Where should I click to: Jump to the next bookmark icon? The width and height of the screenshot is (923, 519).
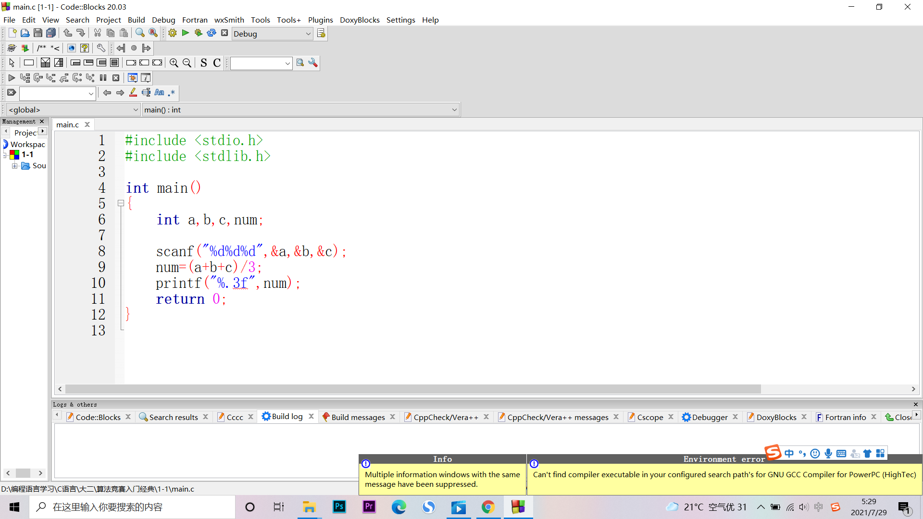coord(147,48)
